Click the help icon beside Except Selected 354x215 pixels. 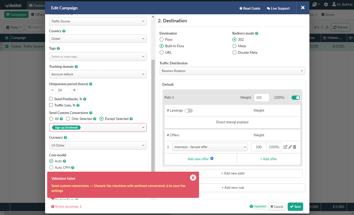pyautogui.click(x=131, y=119)
